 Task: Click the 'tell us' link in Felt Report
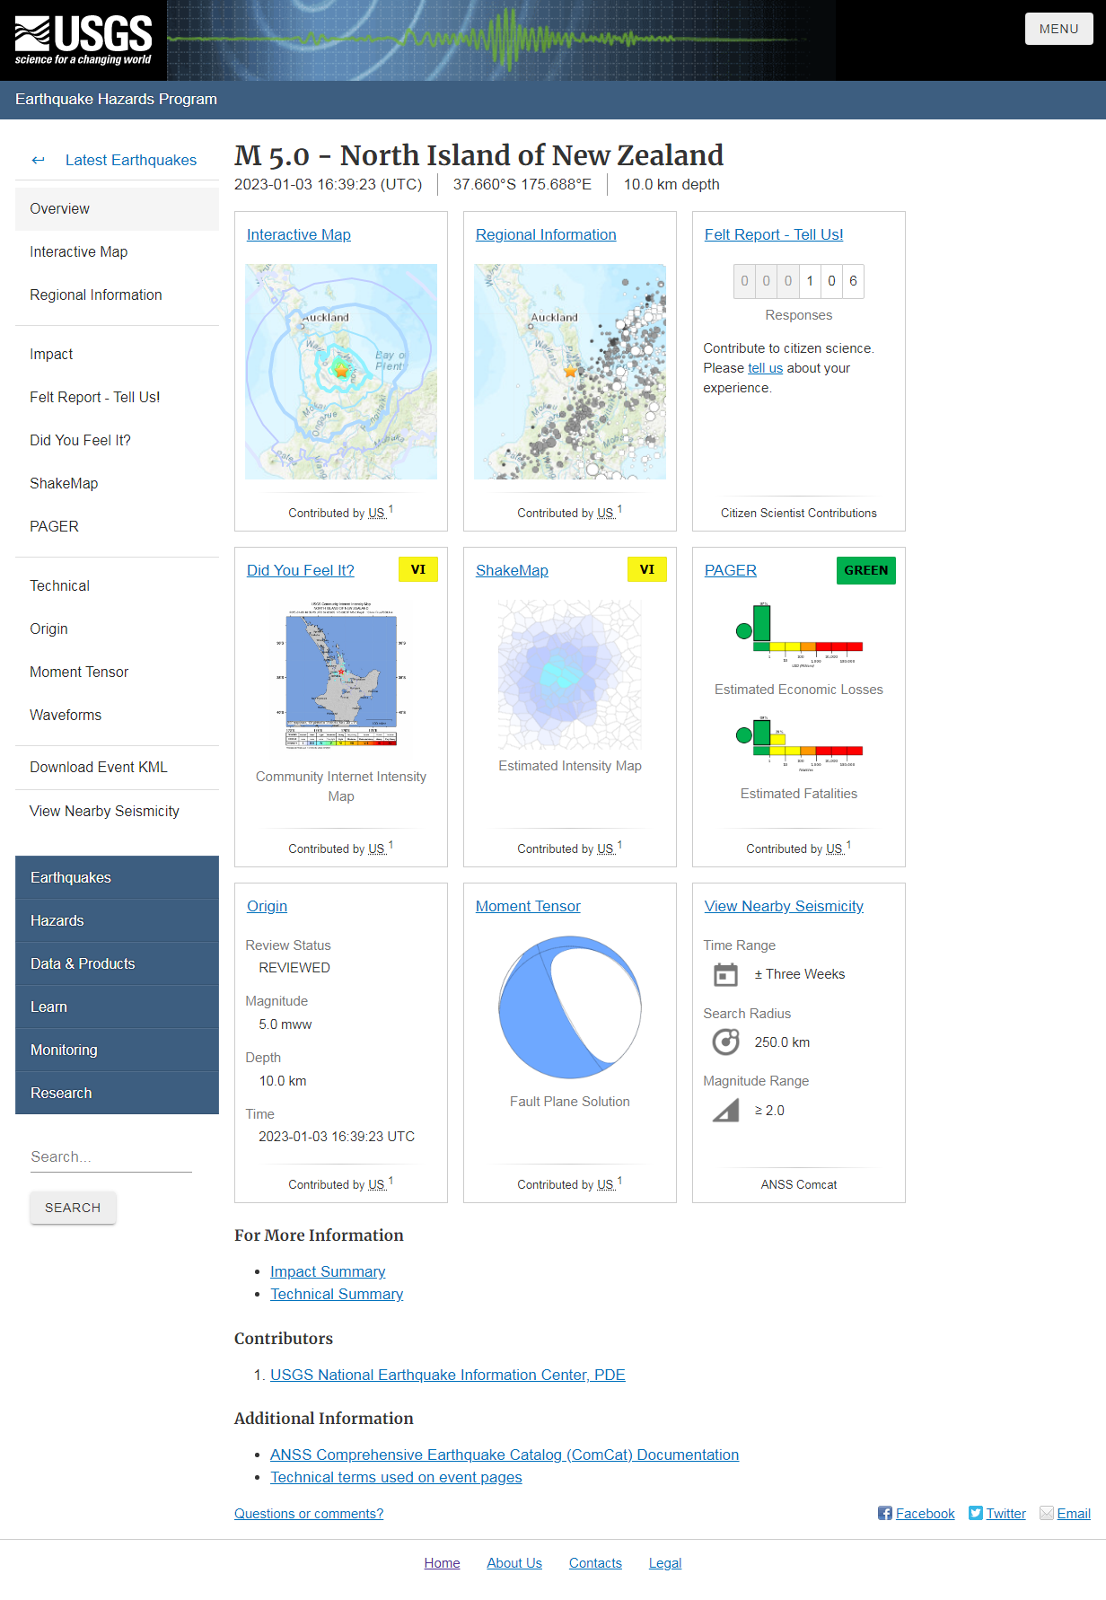click(766, 368)
